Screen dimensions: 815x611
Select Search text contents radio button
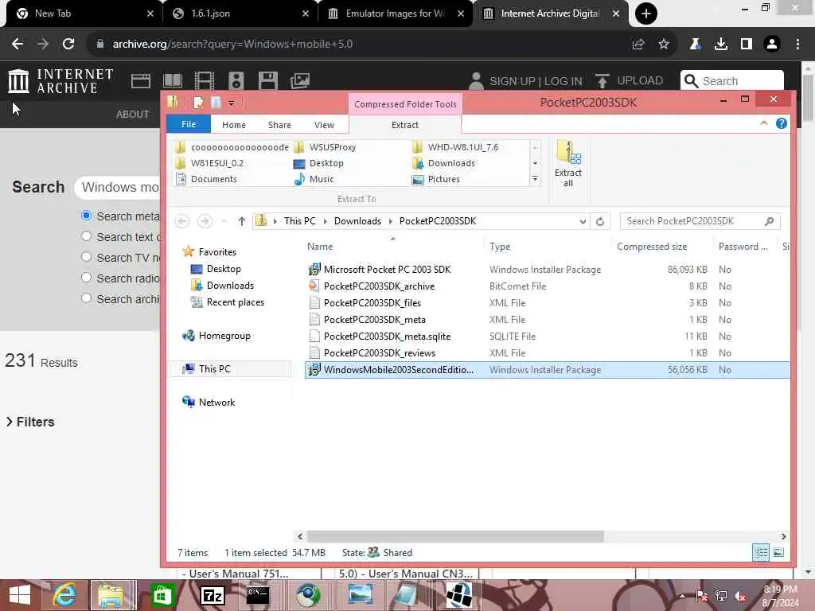coord(86,236)
